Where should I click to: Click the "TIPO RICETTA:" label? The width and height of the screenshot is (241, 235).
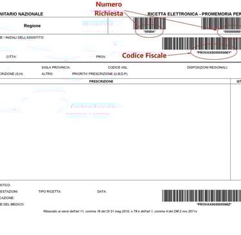tap(50, 191)
